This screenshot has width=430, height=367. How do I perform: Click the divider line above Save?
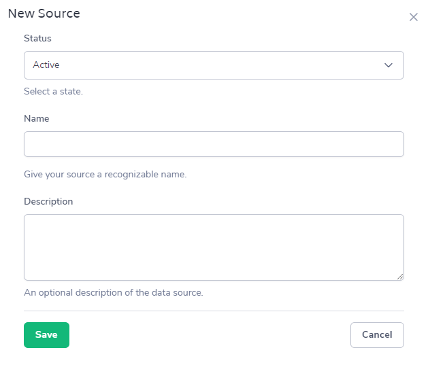pyautogui.click(x=214, y=311)
